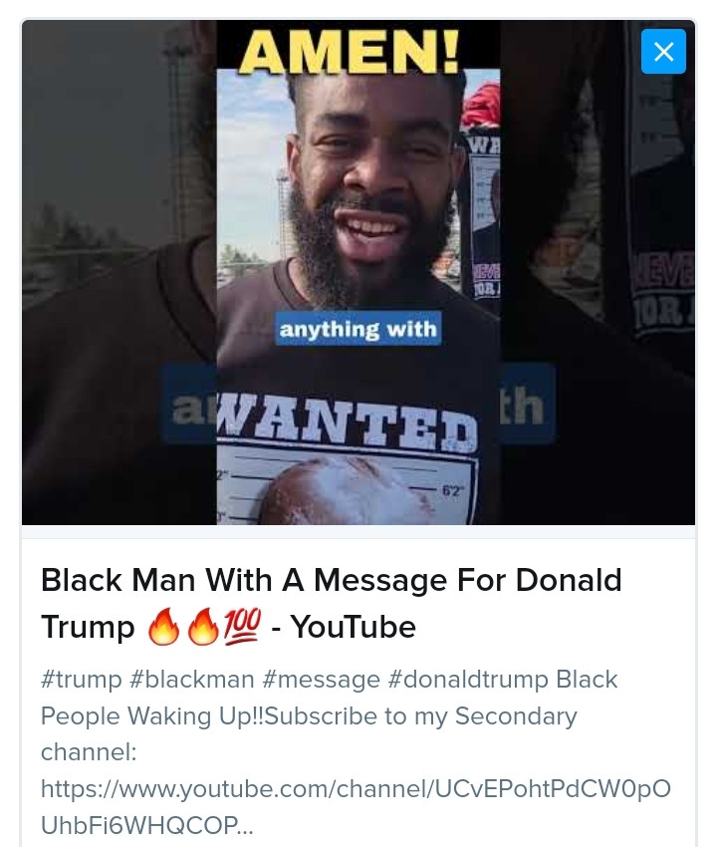Dismiss the link preview with the blue X
Image resolution: width=717 pixels, height=847 pixels.
tap(663, 51)
